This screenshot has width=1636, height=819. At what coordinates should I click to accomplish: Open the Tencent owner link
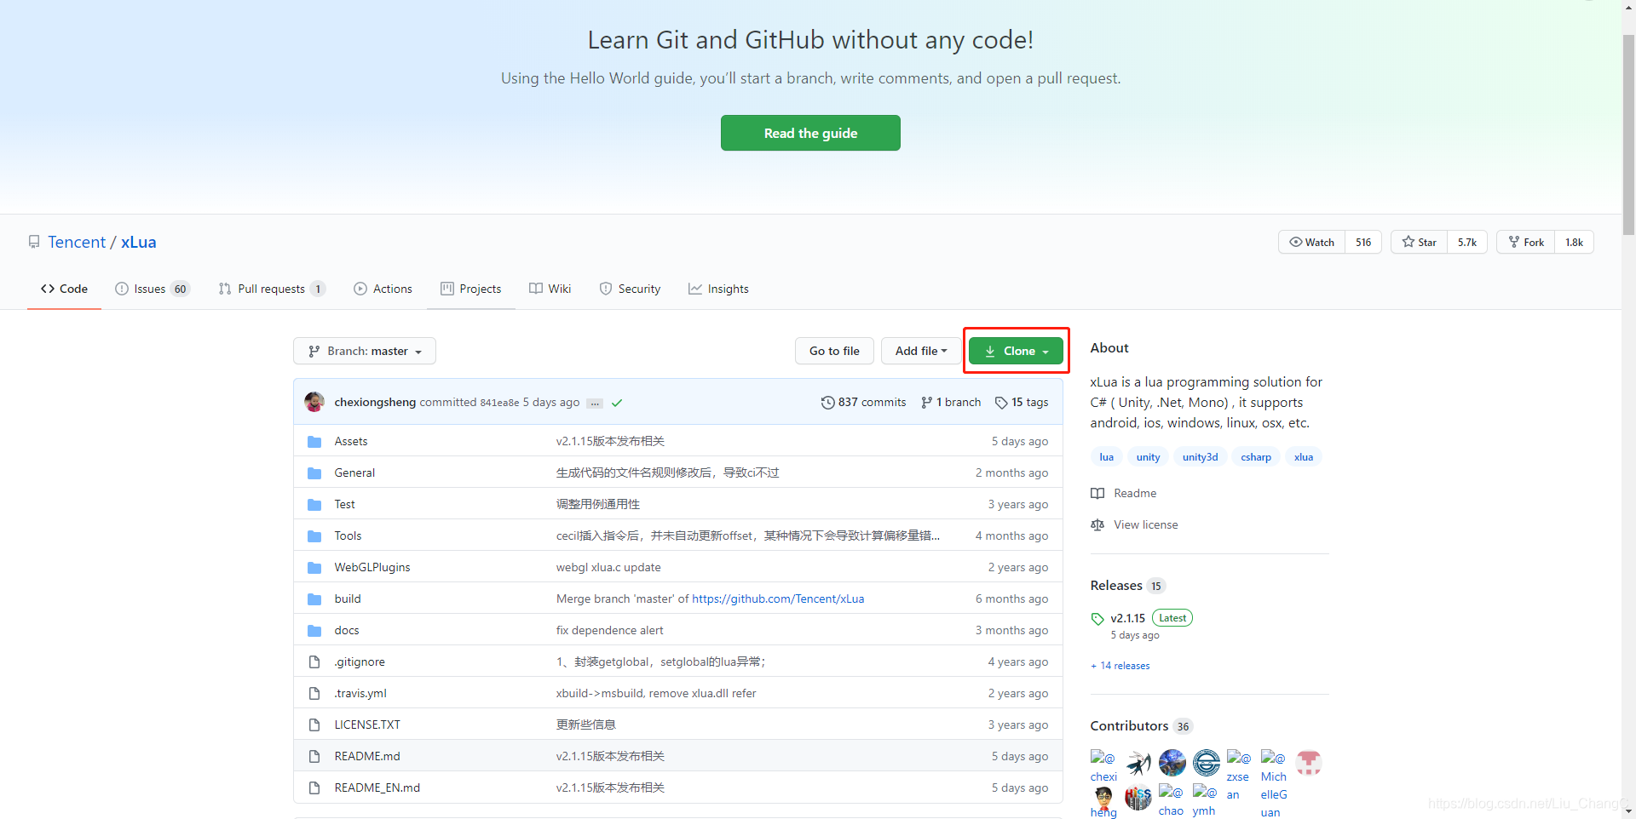pos(77,242)
